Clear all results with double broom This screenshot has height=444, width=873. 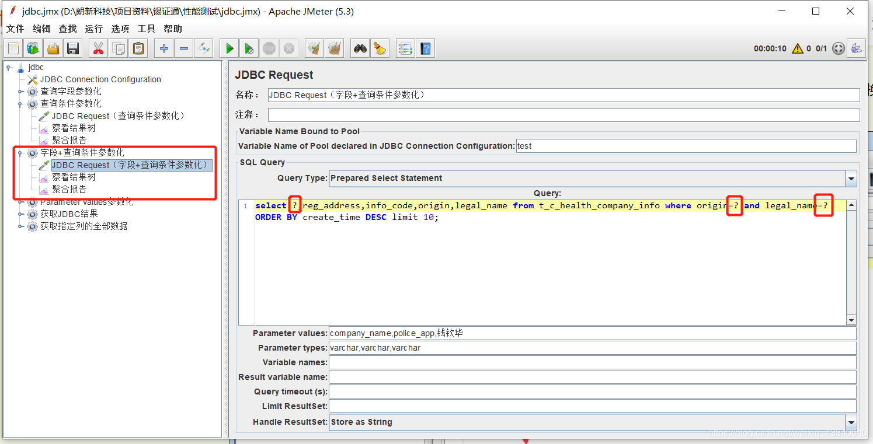[334, 48]
